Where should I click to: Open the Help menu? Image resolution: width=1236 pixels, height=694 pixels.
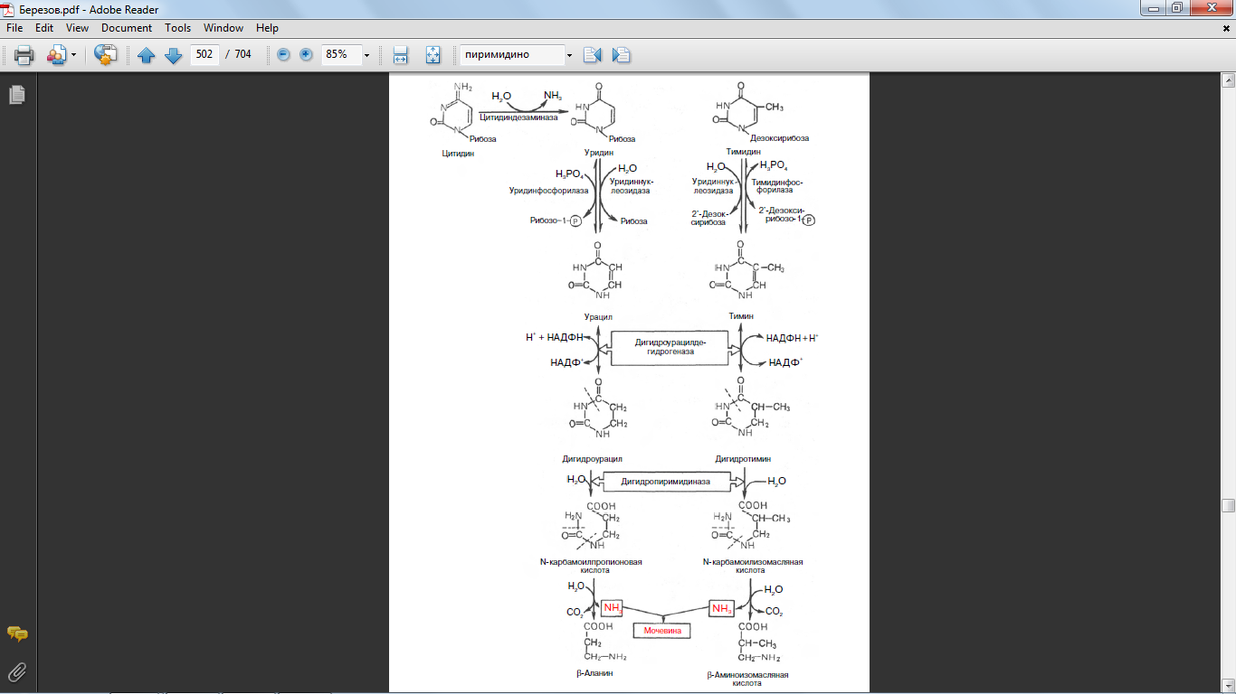(x=267, y=28)
